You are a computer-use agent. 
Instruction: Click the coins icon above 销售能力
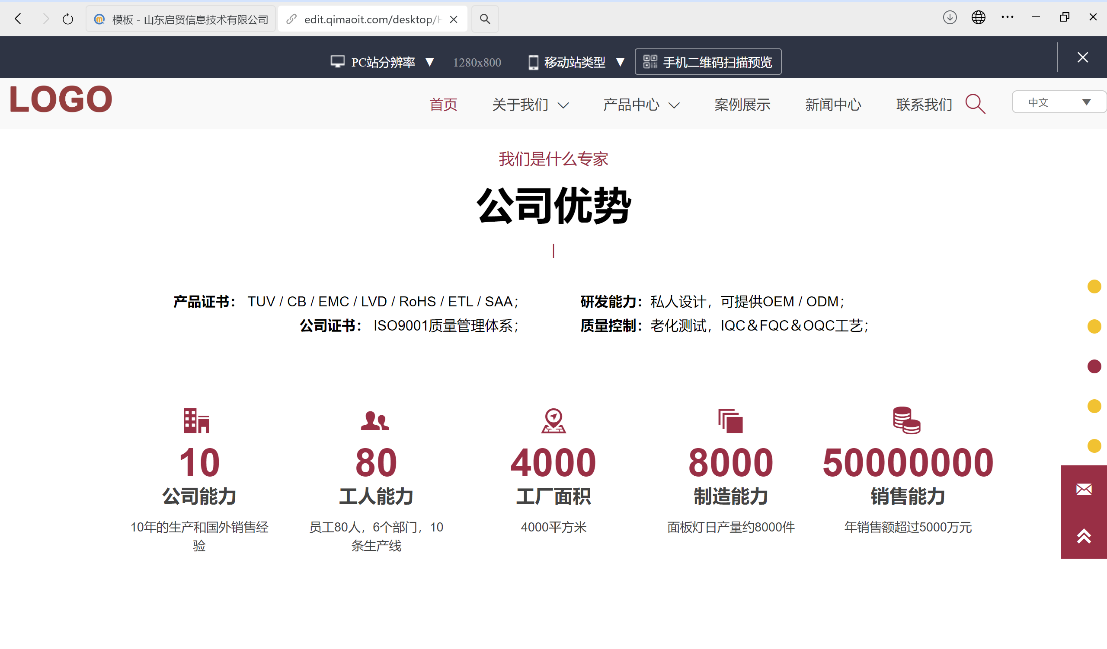point(908,420)
